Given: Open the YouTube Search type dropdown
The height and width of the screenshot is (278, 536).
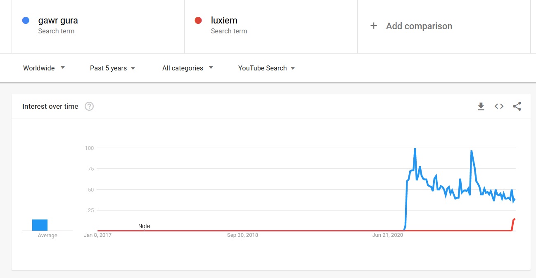Looking at the screenshot, I should click(267, 68).
